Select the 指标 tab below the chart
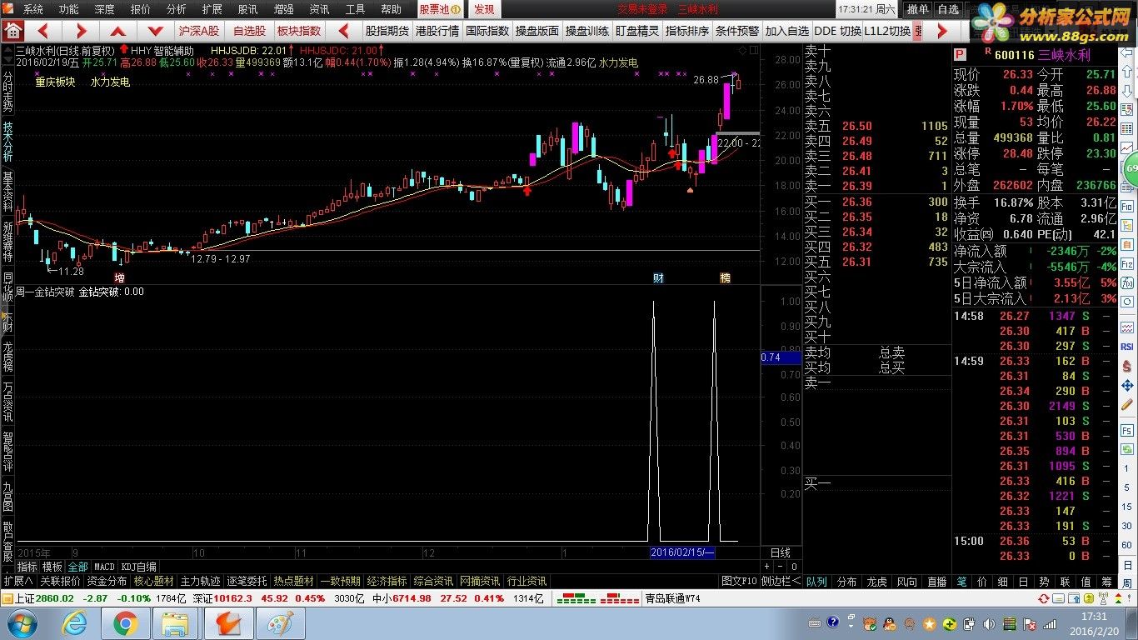 pyautogui.click(x=27, y=567)
